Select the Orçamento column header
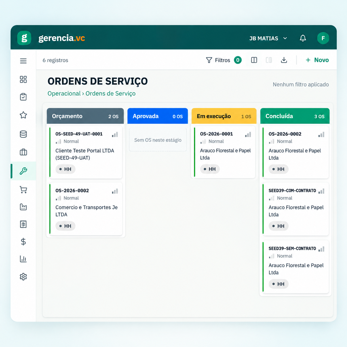 [x=85, y=116]
